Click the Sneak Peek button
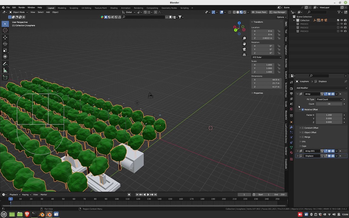The height and width of the screenshot is (218, 349). click(x=259, y=12)
